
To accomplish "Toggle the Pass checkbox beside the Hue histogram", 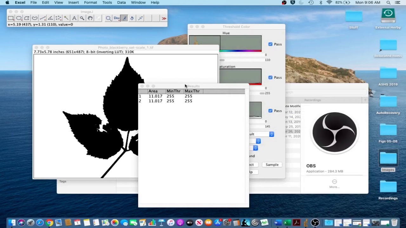I will (x=270, y=44).
